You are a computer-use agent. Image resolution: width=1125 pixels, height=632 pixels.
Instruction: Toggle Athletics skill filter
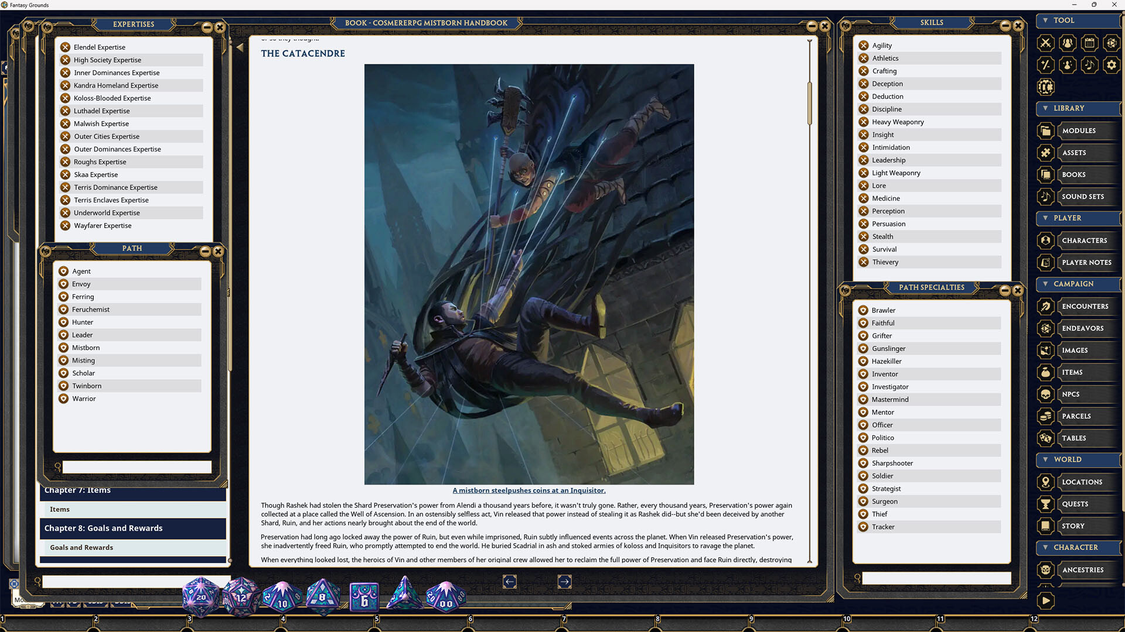click(x=929, y=58)
